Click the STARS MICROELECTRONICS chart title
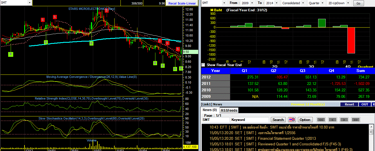 point(91,9)
